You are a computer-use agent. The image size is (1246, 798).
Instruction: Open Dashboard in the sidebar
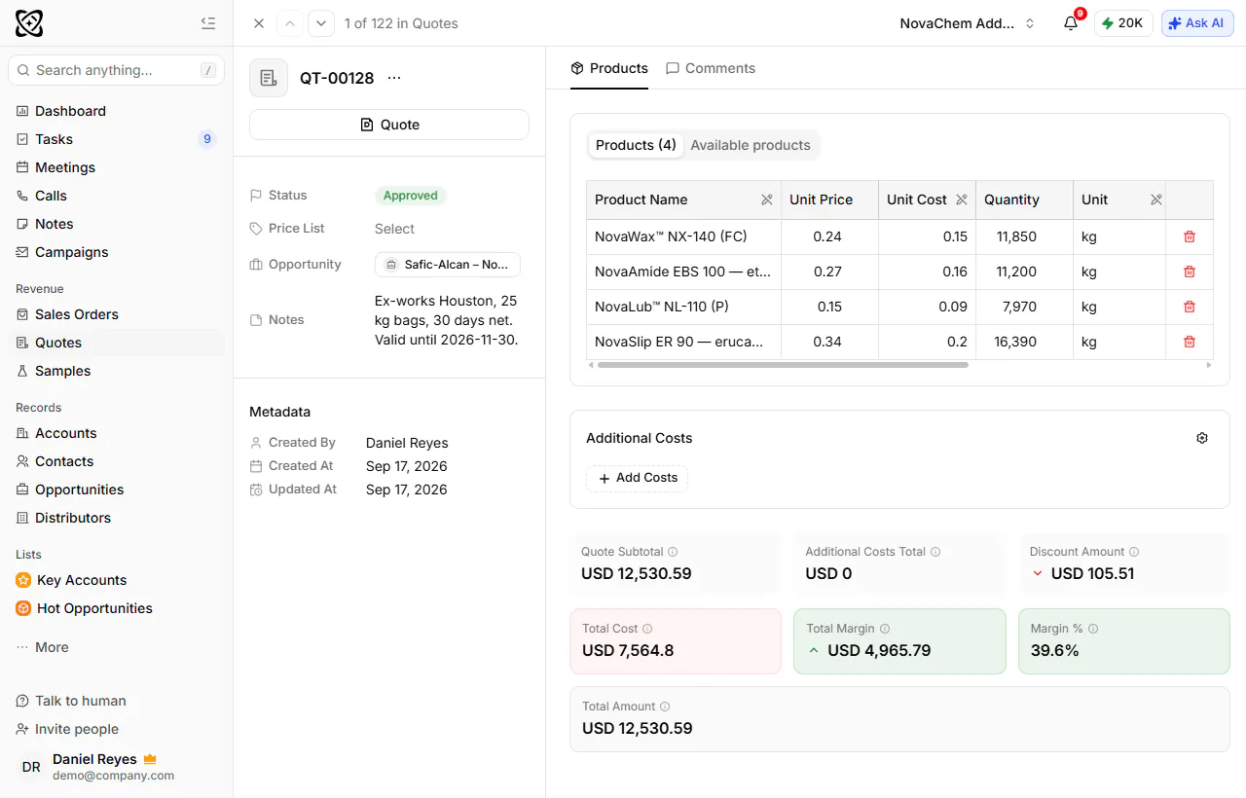pyautogui.click(x=117, y=111)
